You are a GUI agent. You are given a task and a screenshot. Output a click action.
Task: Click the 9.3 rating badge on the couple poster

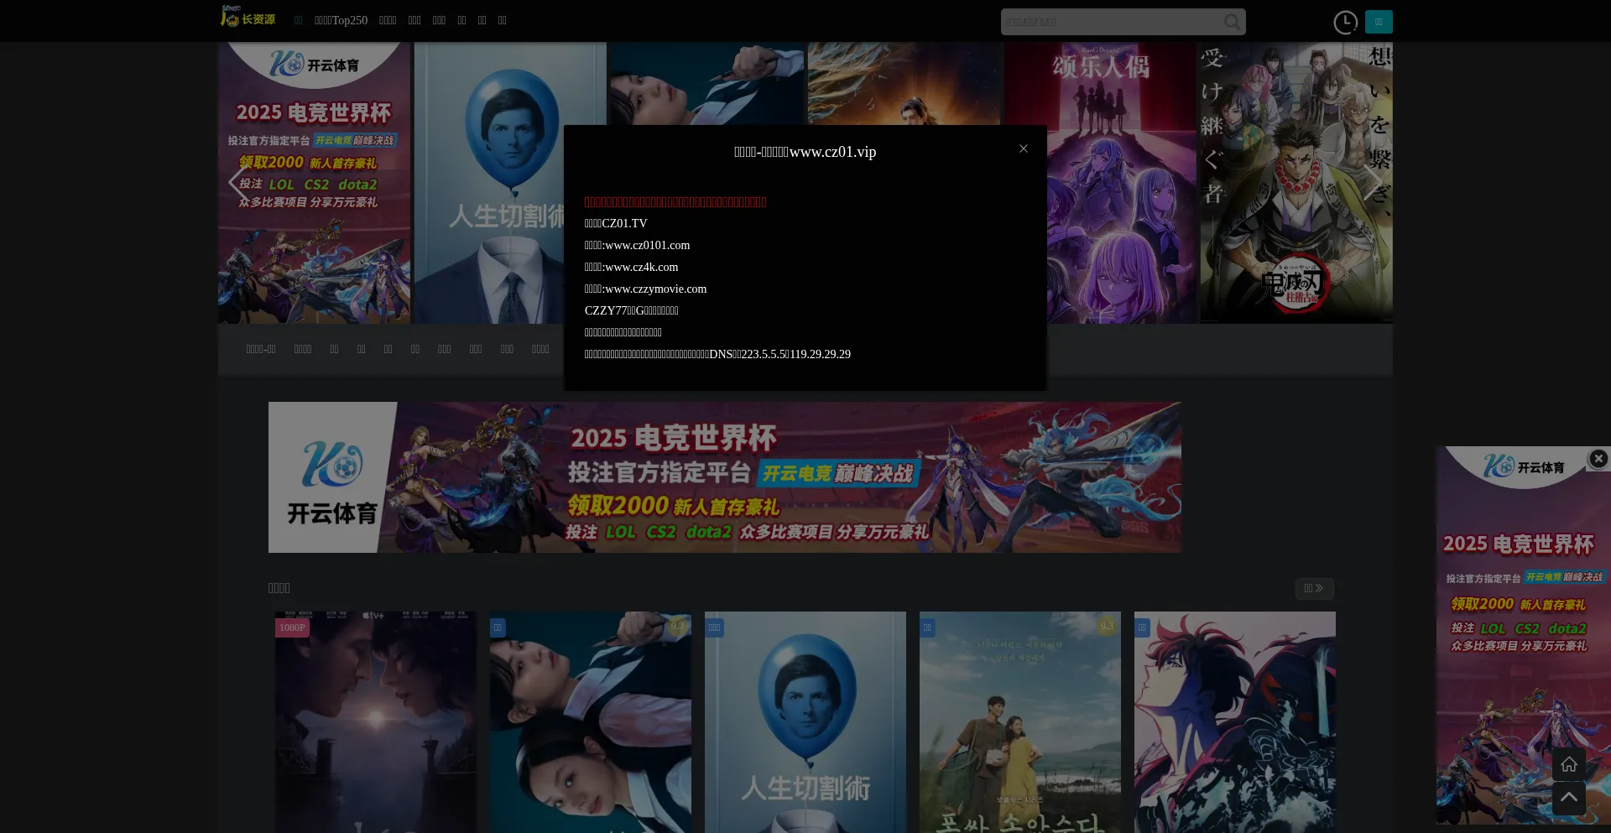1107,626
